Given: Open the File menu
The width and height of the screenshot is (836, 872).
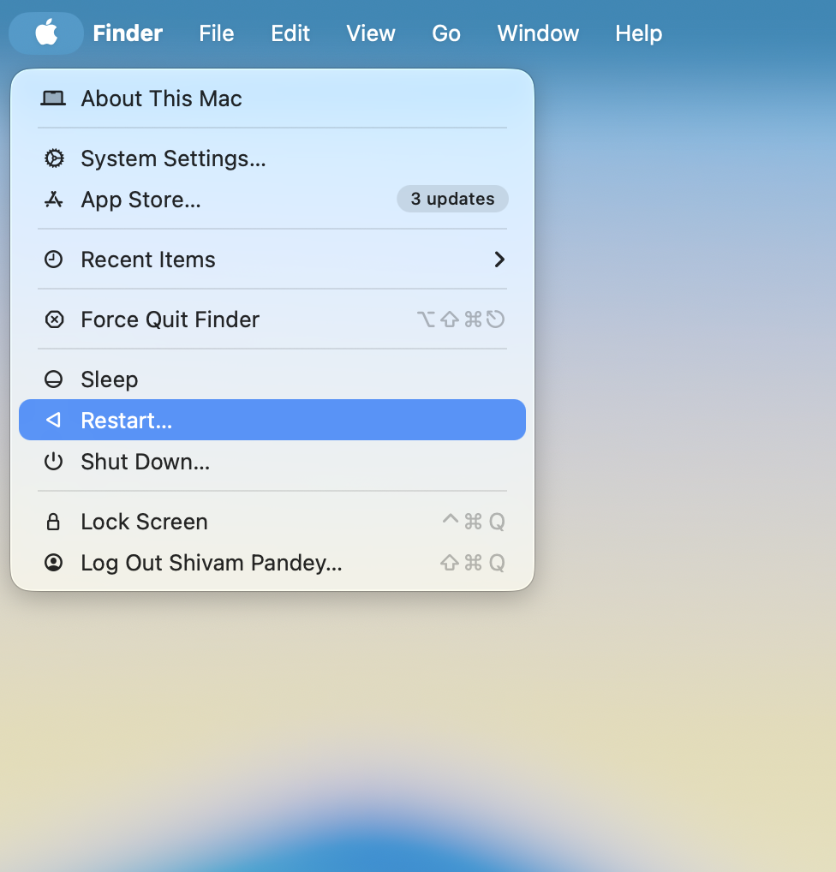Looking at the screenshot, I should pos(217,33).
